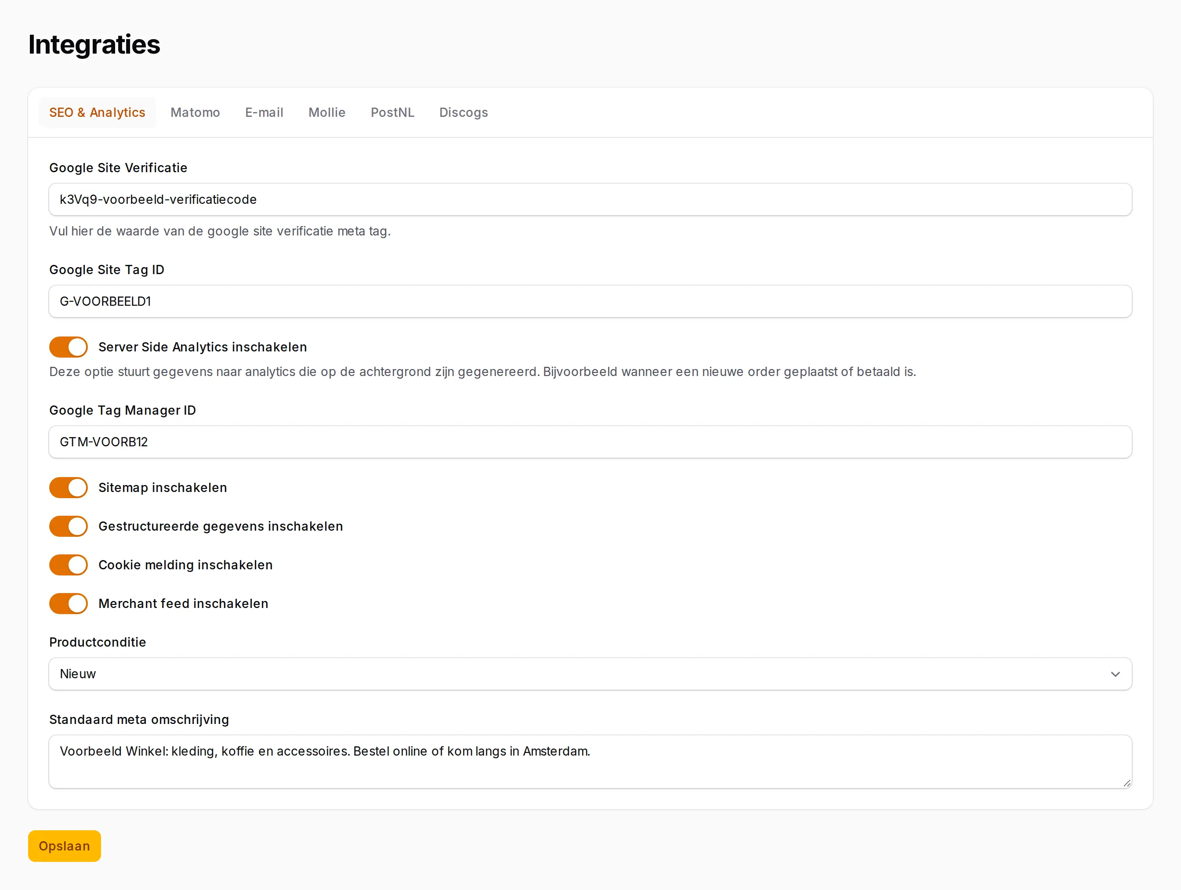Select the PostNL tab

[x=392, y=112]
